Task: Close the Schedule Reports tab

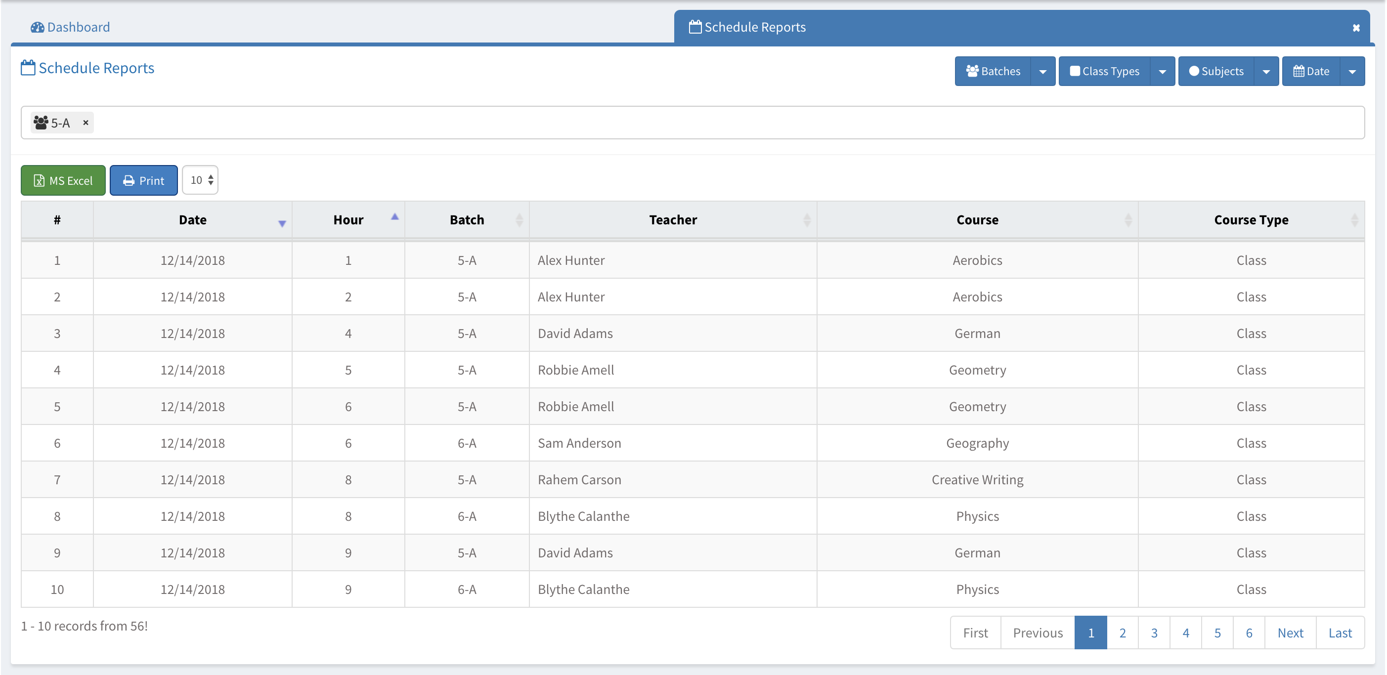Action: click(x=1356, y=28)
